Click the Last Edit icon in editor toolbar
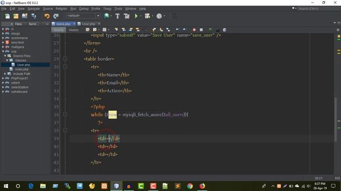341x191 pixels. coord(87,30)
